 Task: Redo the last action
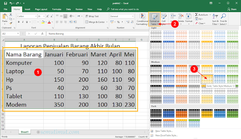[x=17, y=3]
